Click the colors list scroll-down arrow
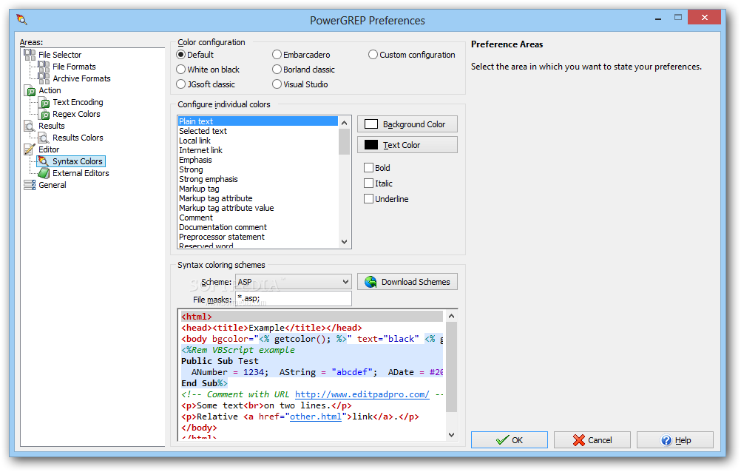The image size is (741, 472). [345, 242]
